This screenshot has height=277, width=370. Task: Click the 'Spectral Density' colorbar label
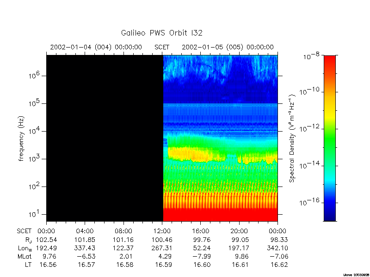(292, 138)
